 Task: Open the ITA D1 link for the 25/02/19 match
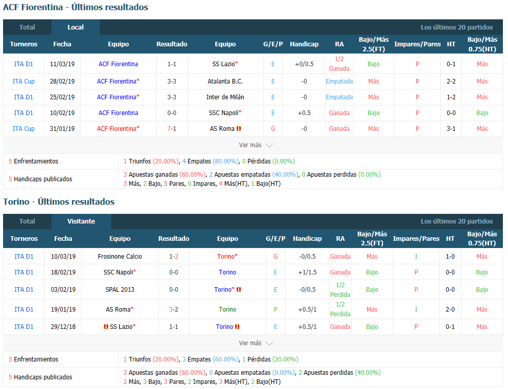click(x=23, y=97)
